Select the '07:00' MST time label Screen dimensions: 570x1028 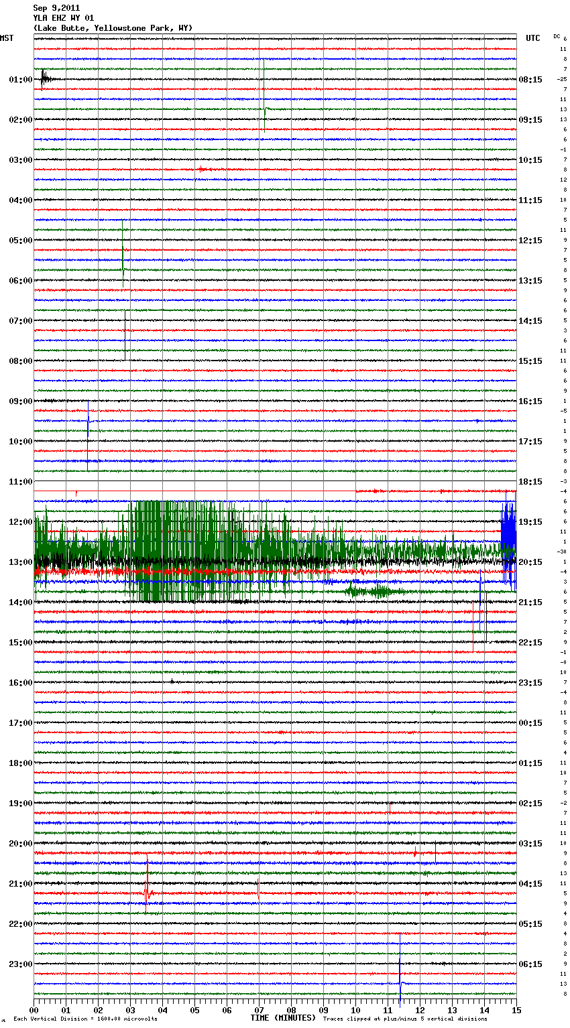pyautogui.click(x=20, y=321)
